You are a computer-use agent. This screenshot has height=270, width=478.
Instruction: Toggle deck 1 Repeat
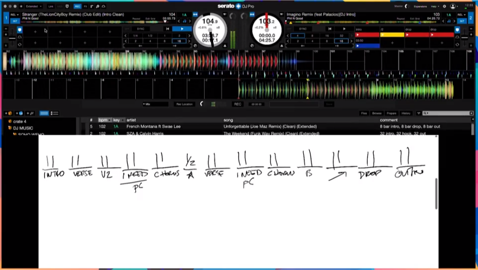coord(136,19)
